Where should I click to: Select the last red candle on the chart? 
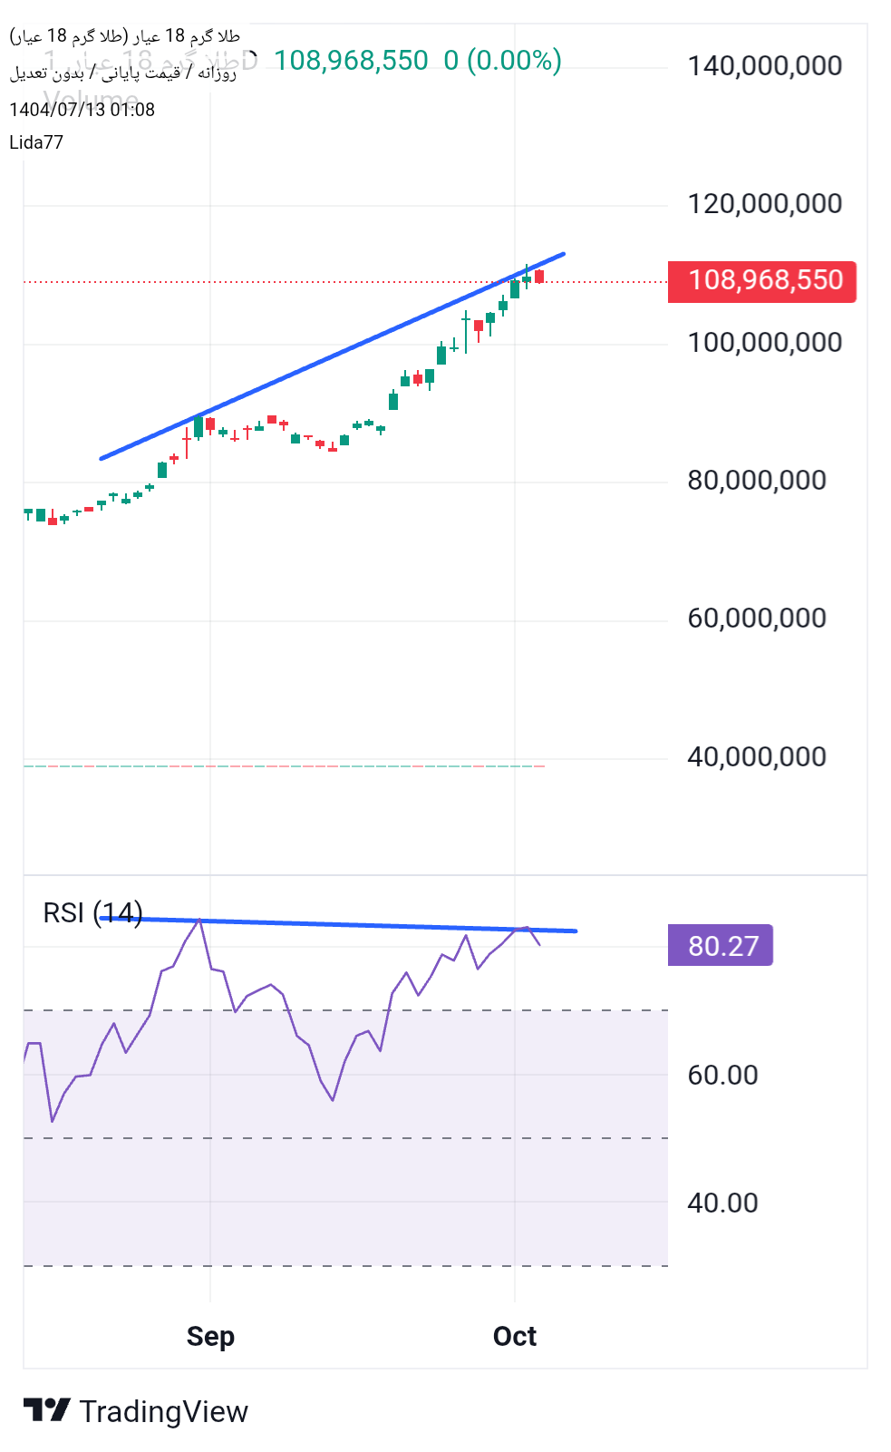[539, 277]
